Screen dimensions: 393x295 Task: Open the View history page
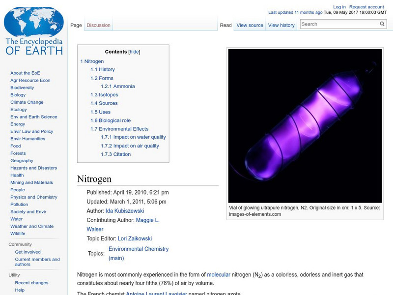(x=281, y=25)
